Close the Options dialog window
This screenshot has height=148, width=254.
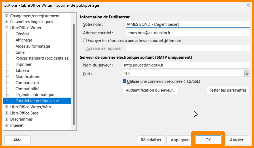(248, 5)
